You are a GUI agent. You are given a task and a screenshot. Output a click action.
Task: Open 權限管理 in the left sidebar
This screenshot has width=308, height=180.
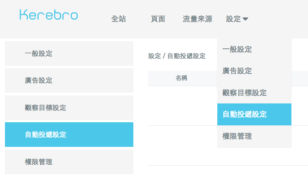[69, 162]
